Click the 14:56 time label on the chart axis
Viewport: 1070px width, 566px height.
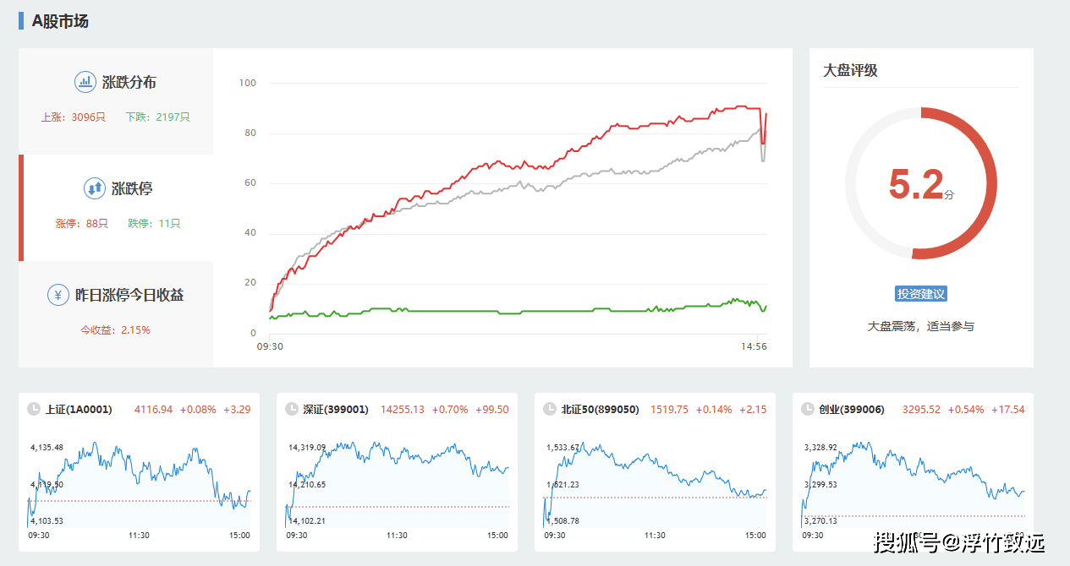(754, 346)
